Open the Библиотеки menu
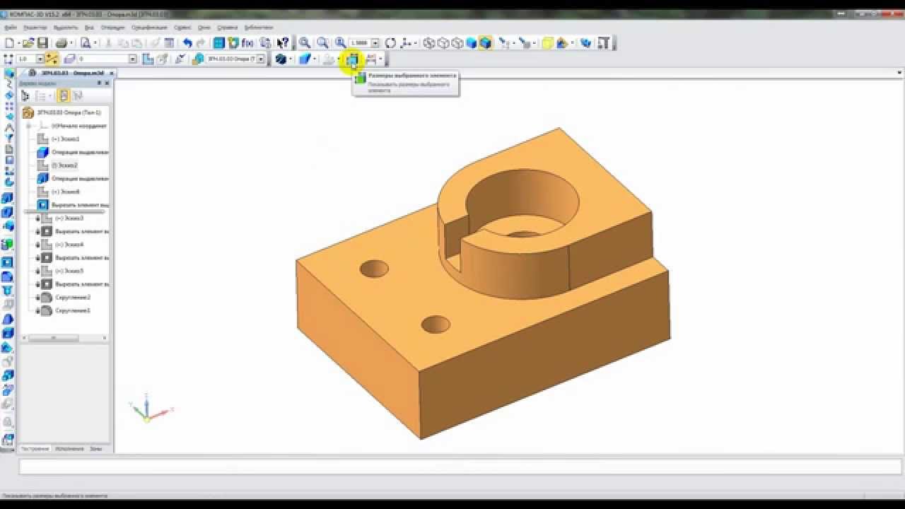 click(x=258, y=27)
